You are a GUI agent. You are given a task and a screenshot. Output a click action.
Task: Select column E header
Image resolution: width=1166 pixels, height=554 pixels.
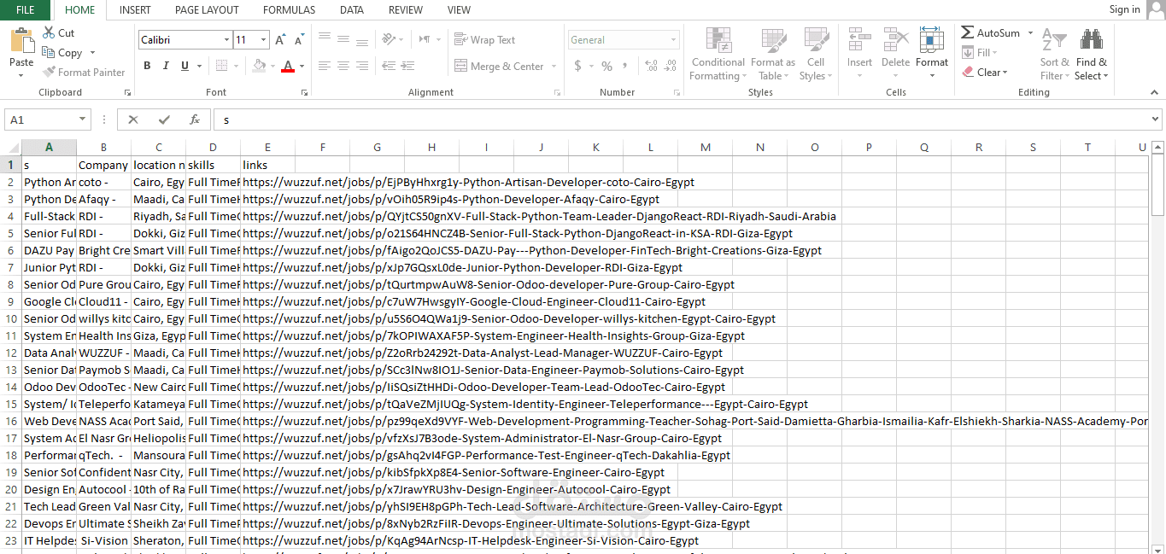[267, 147]
